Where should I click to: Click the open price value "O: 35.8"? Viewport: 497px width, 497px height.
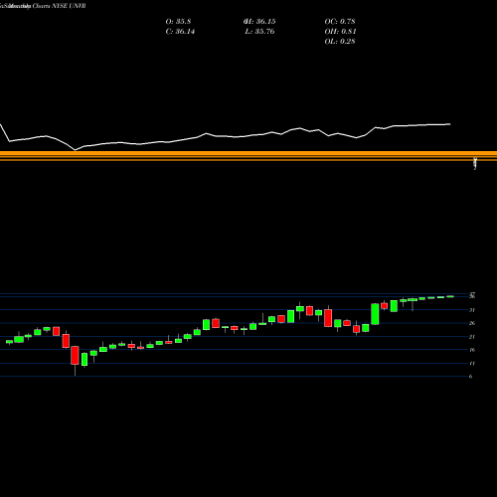pyautogui.click(x=178, y=22)
